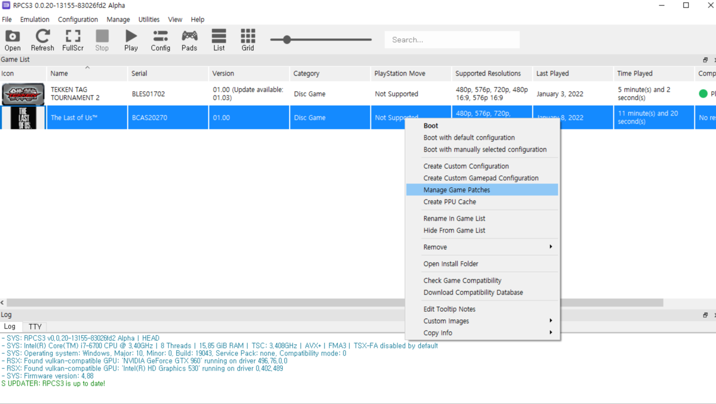Choose Hide From Game List
Image resolution: width=716 pixels, height=404 pixels.
482,230
